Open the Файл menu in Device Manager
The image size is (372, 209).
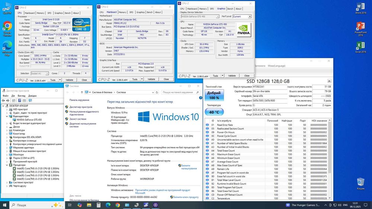click(x=6, y=96)
